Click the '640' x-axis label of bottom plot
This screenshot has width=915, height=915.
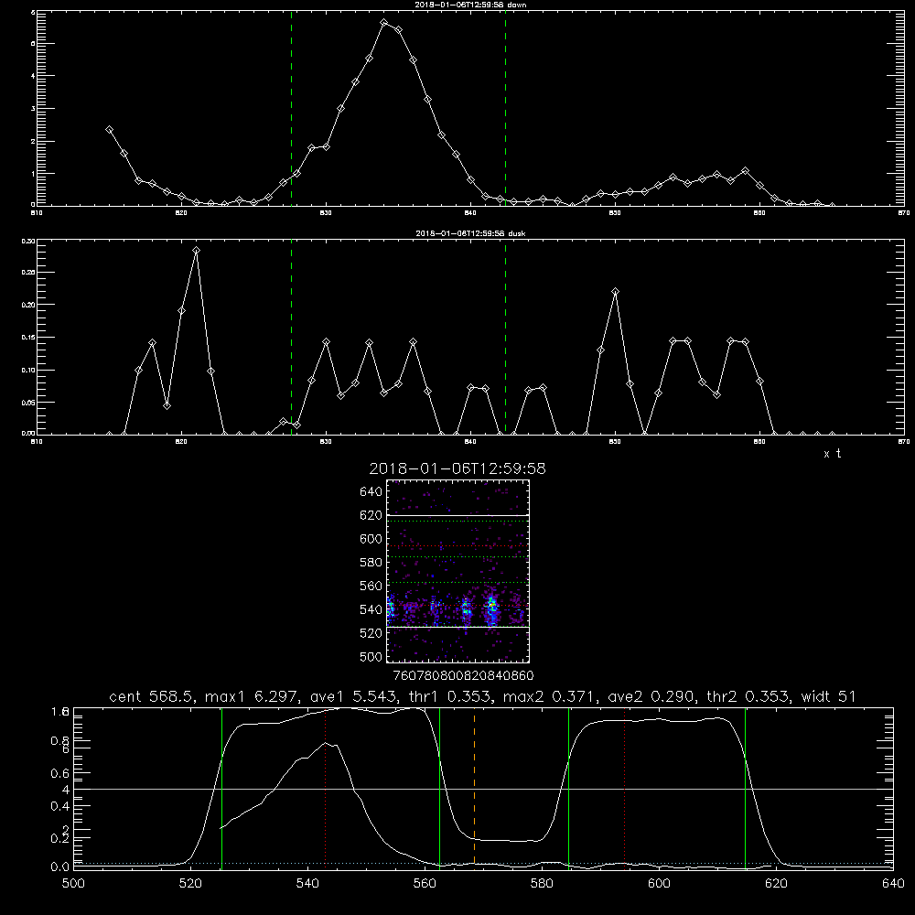pyautogui.click(x=893, y=884)
